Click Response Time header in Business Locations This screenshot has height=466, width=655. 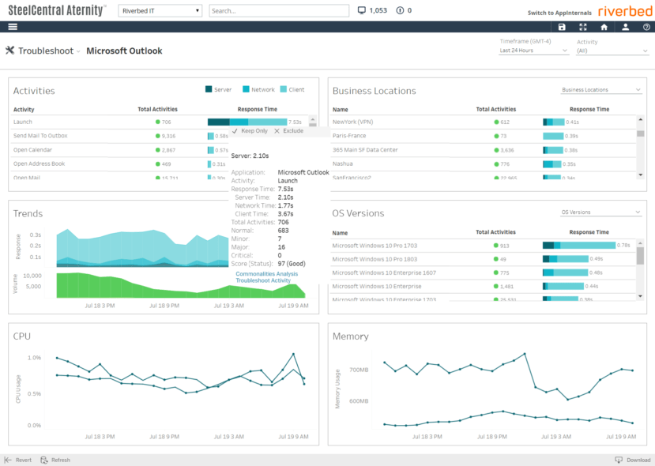[x=589, y=110]
